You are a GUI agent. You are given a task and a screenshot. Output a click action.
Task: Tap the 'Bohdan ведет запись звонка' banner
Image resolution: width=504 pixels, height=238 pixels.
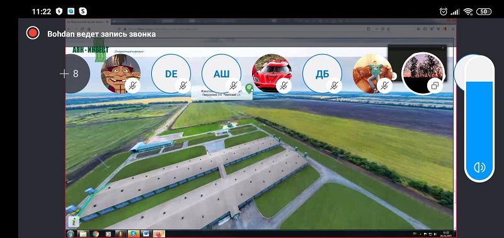tap(101, 34)
